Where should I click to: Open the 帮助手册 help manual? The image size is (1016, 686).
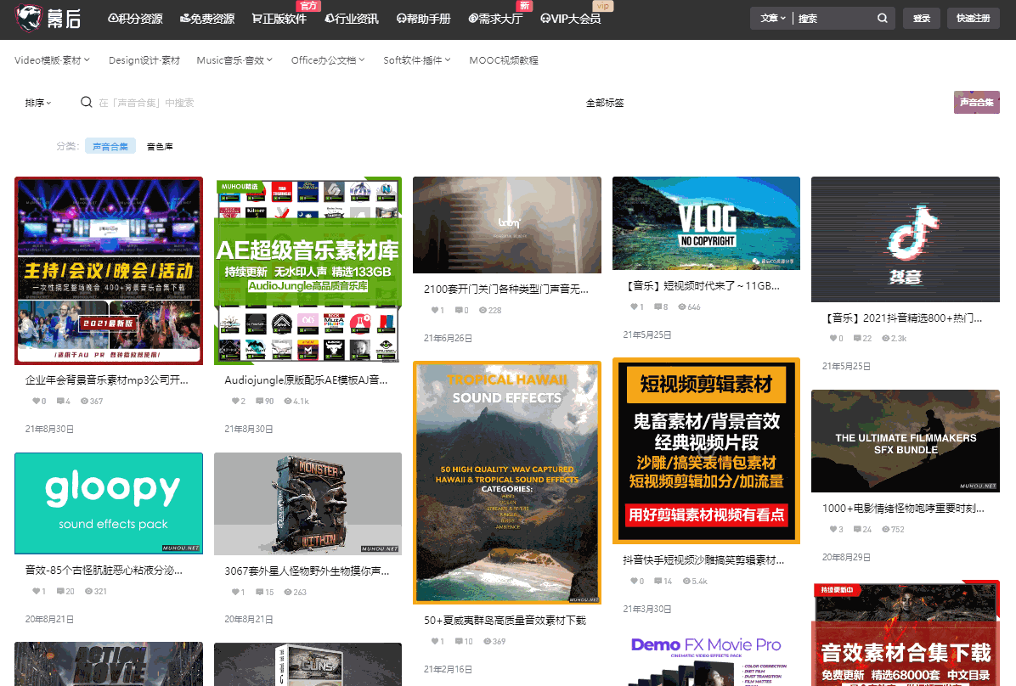coord(423,17)
